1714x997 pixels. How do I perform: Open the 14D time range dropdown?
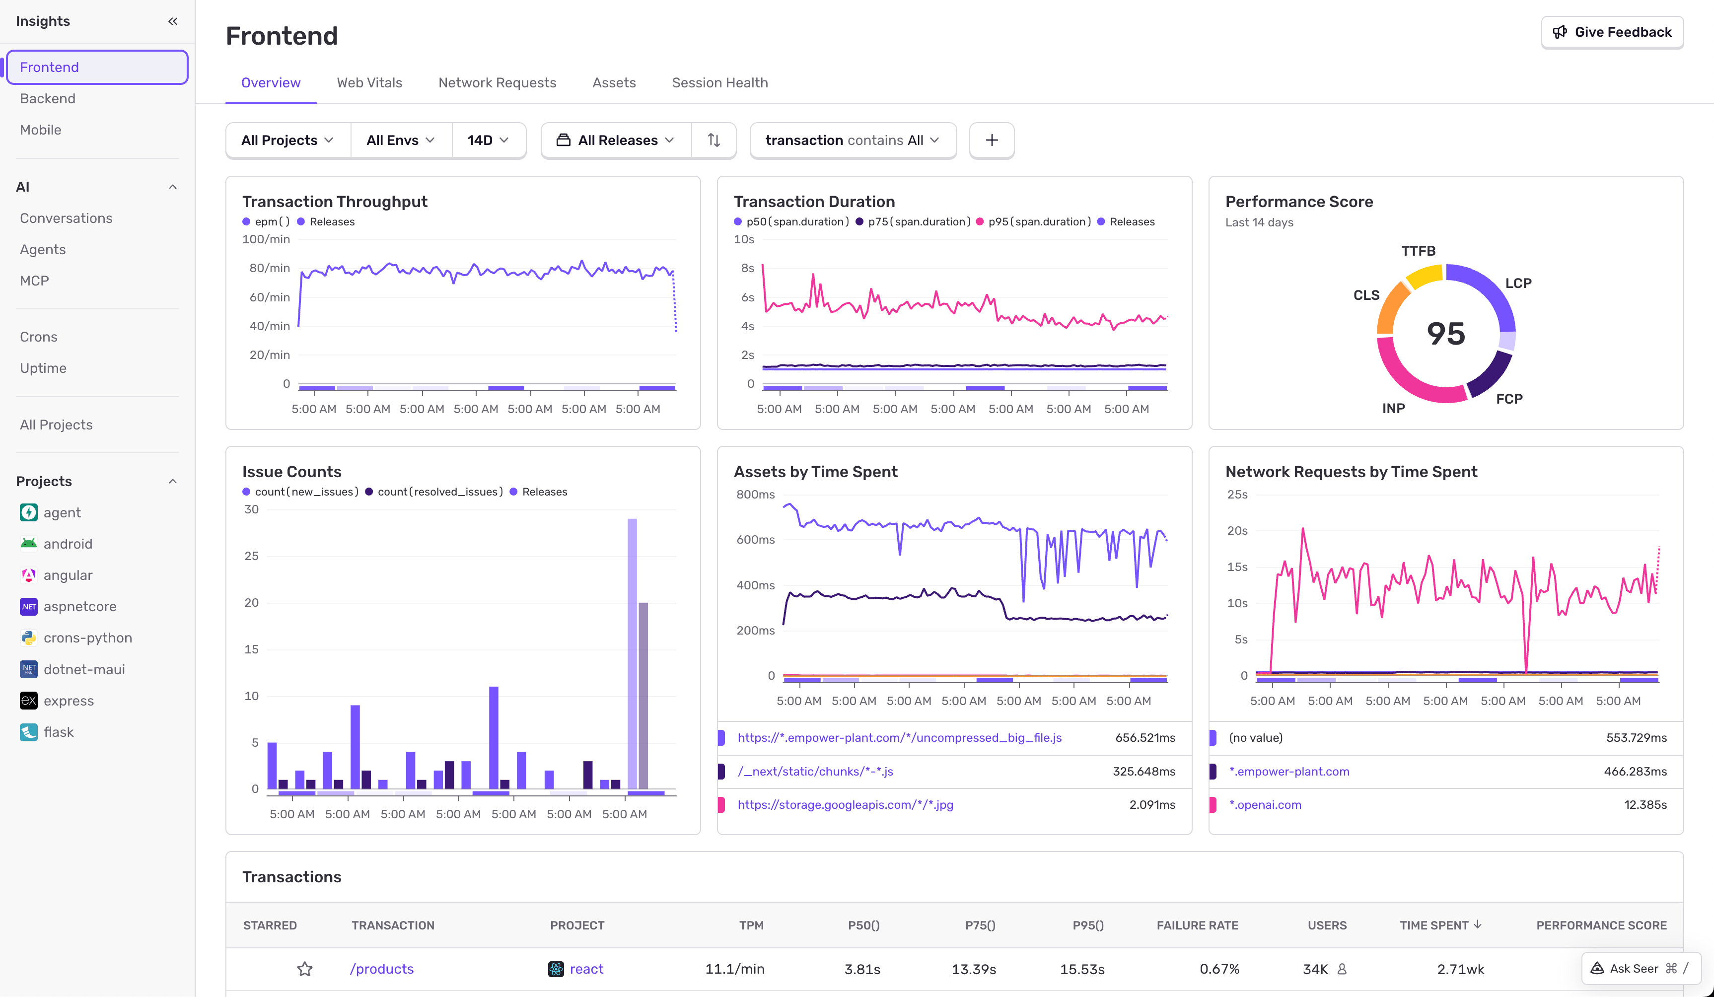pyautogui.click(x=488, y=140)
